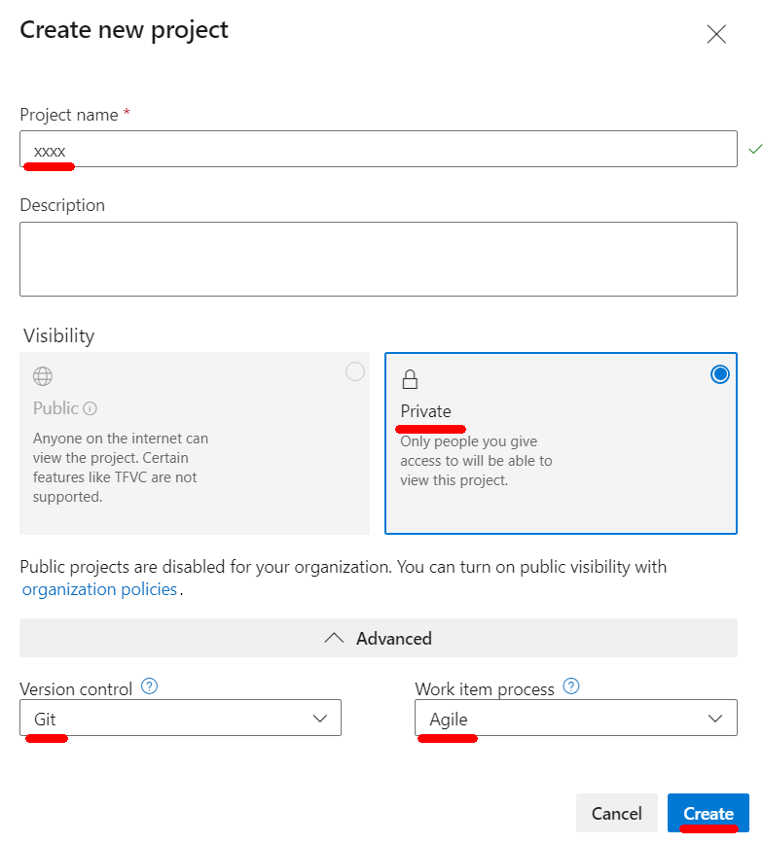Click the green validation checkmark icon
Viewport: 763px width, 844px height.
point(754,149)
